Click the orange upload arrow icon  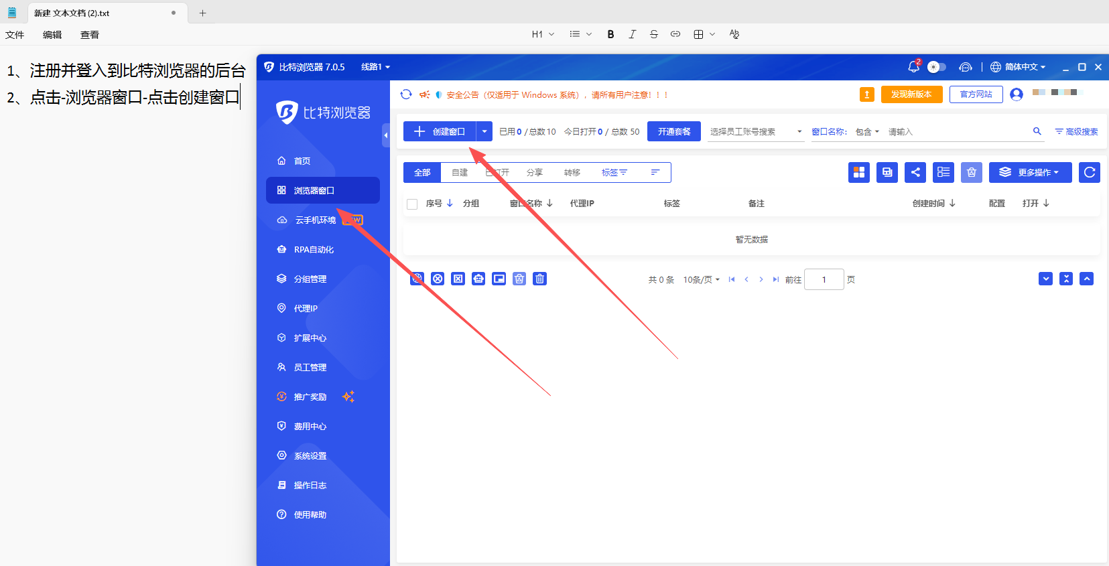click(867, 94)
